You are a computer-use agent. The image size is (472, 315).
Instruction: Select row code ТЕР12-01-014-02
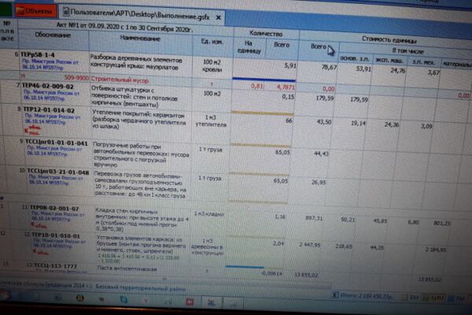[x=49, y=110]
